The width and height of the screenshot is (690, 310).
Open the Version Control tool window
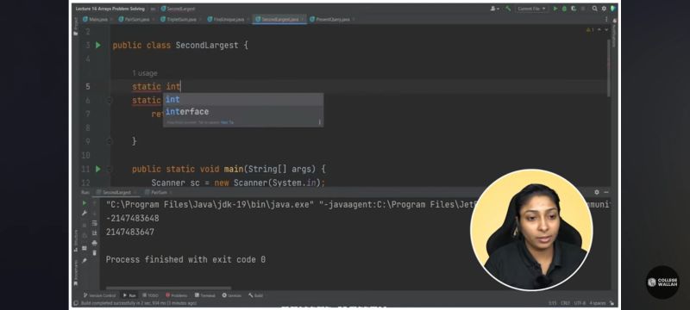[99, 295]
